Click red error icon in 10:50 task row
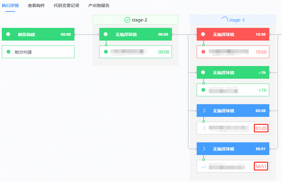Screen dimensions: 282x182 (203, 52)
